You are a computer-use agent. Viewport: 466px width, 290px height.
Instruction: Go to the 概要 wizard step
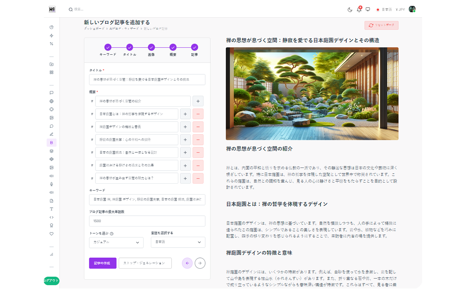click(173, 47)
